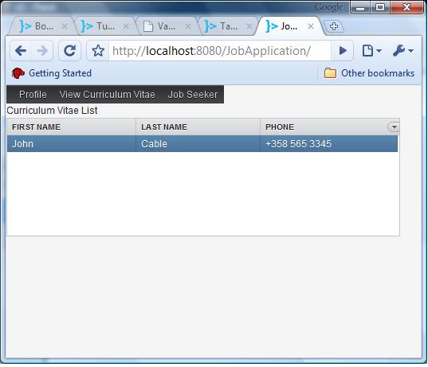Viewport: 428px width, 367px height.
Task: Click the browser forward arrow
Action: (42, 51)
